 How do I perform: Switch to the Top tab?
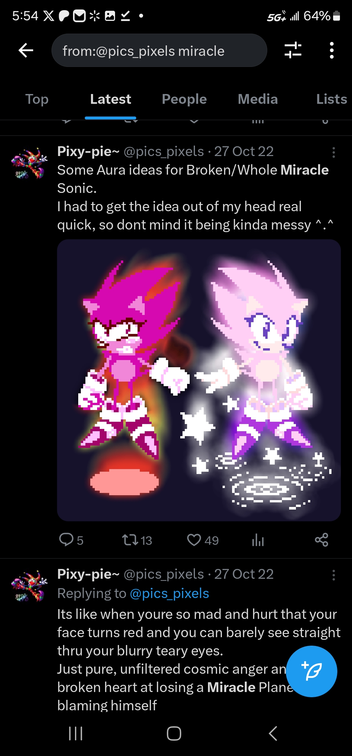(37, 99)
